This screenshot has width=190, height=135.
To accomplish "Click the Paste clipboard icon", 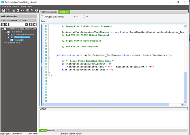I will point(18,10).
